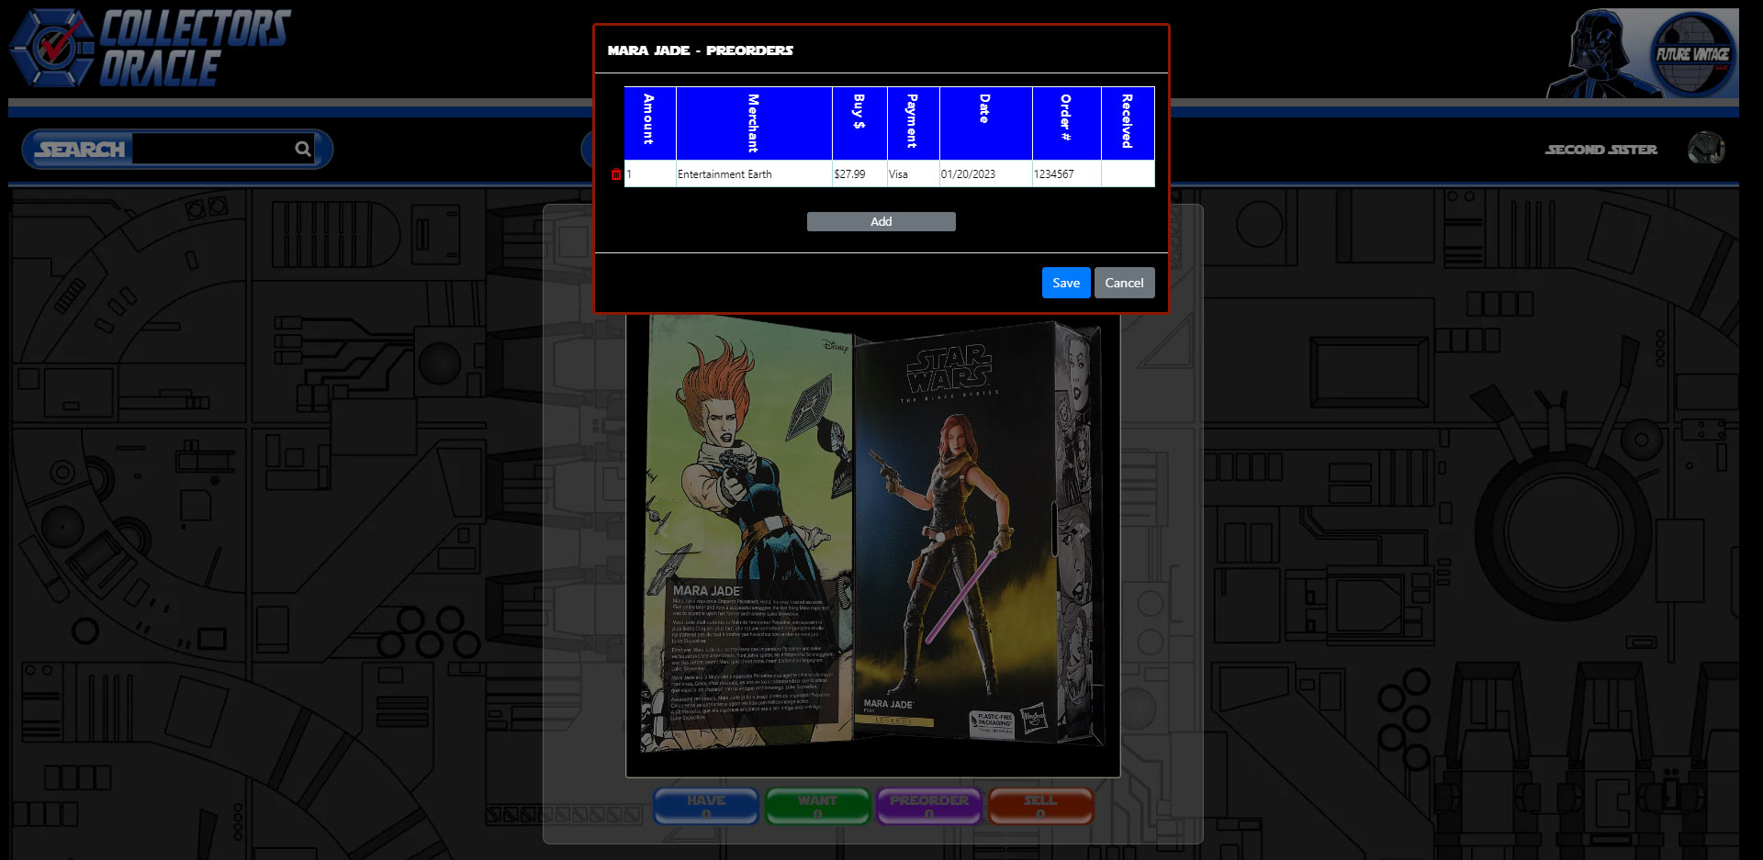This screenshot has height=860, width=1763.
Task: Click the search magnifier icon
Action: [302, 149]
